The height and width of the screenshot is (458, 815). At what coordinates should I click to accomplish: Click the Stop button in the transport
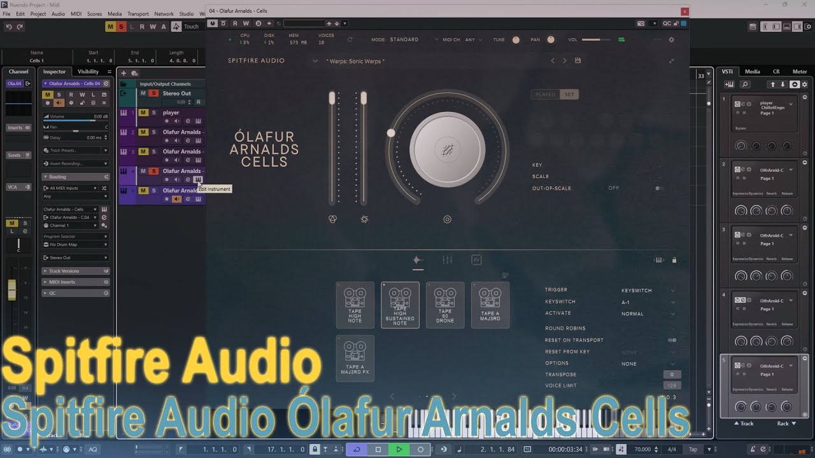coord(378,449)
